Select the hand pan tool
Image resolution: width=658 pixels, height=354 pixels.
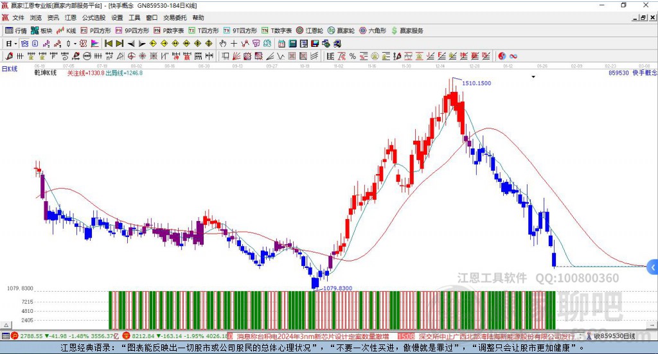coord(223,44)
